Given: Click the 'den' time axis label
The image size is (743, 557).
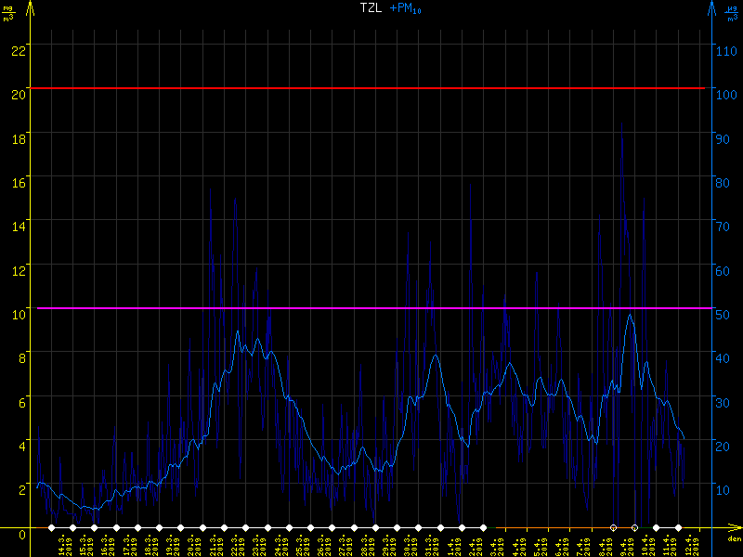Looking at the screenshot, I should point(734,539).
